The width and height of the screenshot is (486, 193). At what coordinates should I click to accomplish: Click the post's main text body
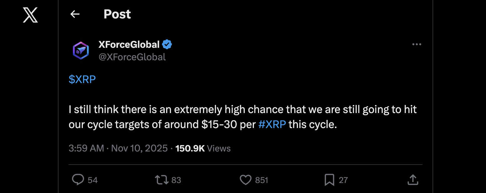click(x=219, y=117)
